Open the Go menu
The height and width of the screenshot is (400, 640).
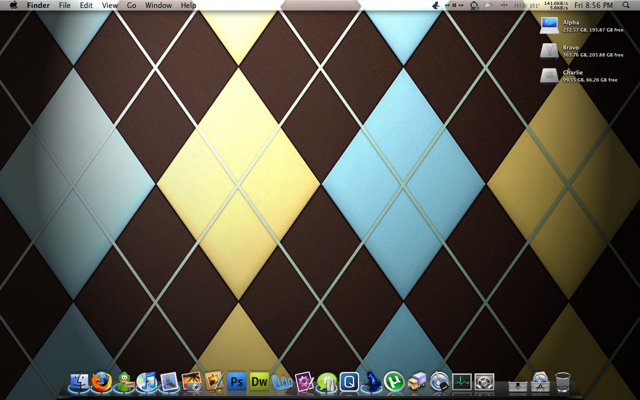pos(131,5)
